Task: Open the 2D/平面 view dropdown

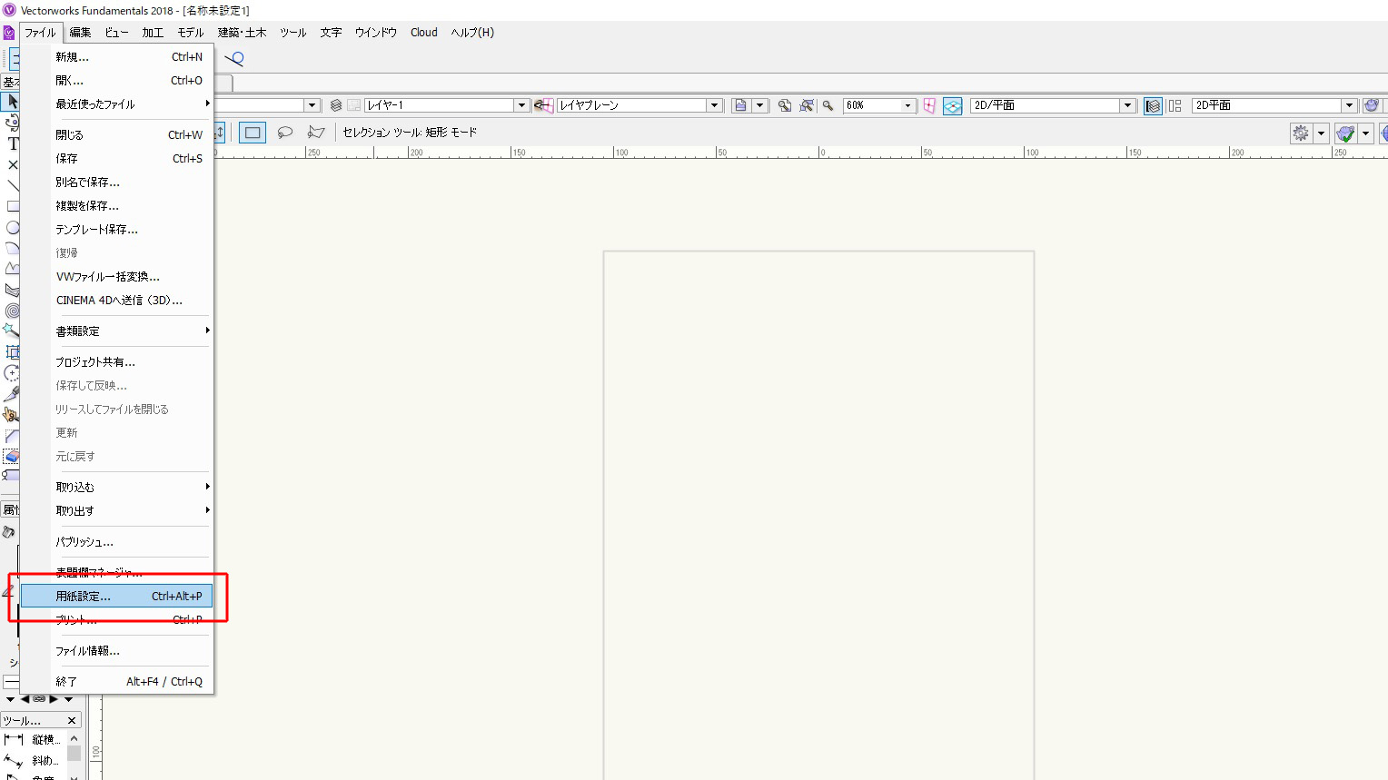Action: coord(1127,105)
